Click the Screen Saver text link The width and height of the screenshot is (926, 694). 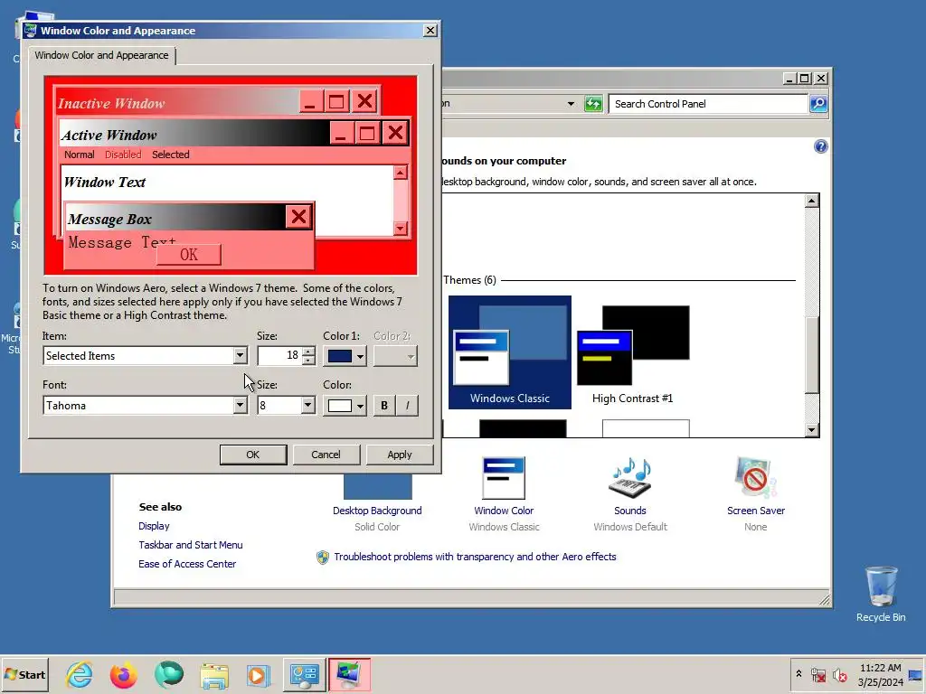tap(755, 511)
